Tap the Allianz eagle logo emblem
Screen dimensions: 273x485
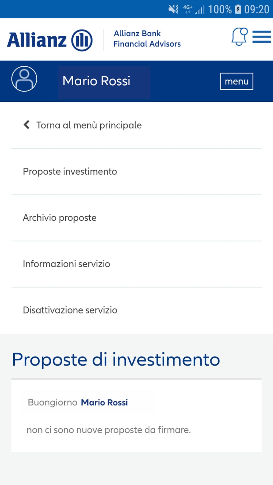click(82, 40)
